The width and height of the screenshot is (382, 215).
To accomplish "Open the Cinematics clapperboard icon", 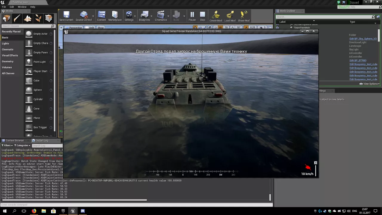I will (x=161, y=16).
